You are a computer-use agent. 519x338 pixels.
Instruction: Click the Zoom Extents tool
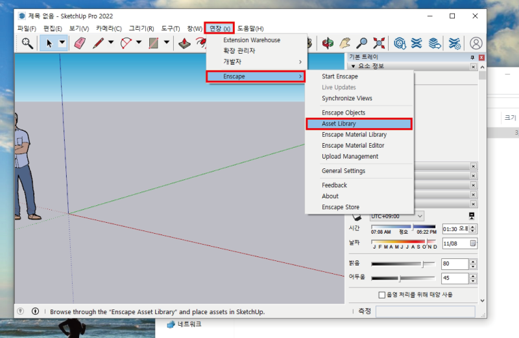379,43
